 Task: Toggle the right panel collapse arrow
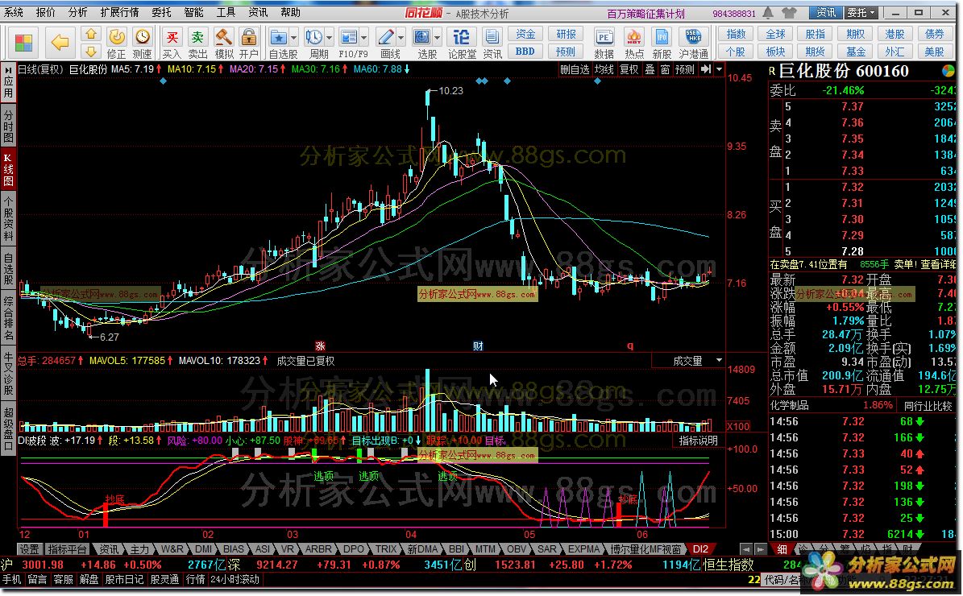tap(706, 69)
